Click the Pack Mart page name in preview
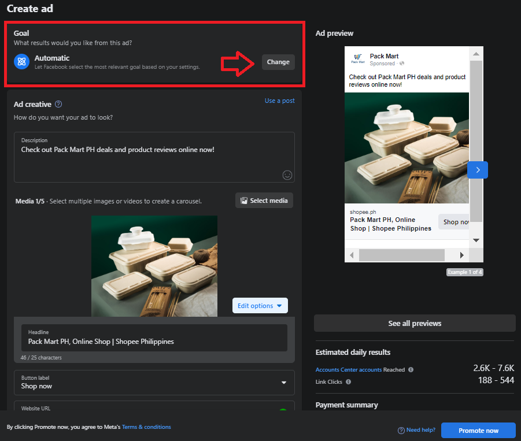Image resolution: width=521 pixels, height=441 pixels. tap(384, 56)
